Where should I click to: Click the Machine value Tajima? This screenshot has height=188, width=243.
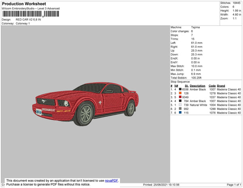195,28
